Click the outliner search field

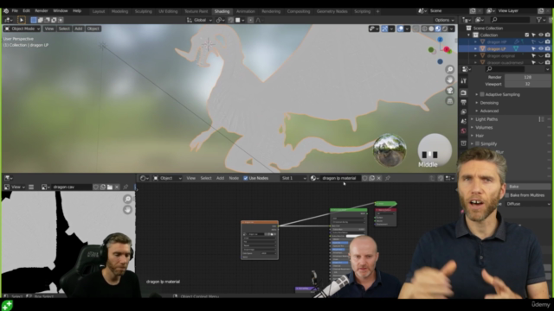pyautogui.click(x=510, y=20)
